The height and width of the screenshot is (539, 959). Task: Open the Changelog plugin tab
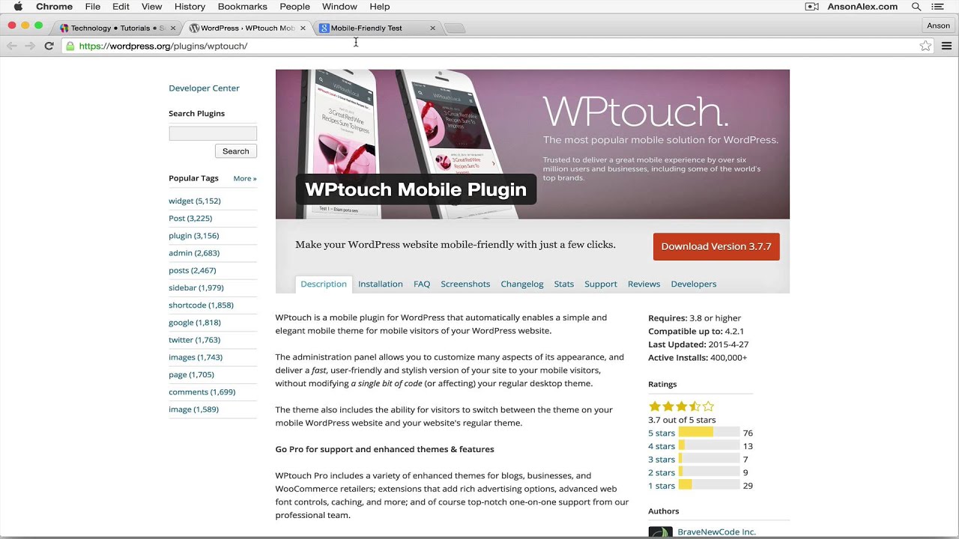tap(522, 284)
